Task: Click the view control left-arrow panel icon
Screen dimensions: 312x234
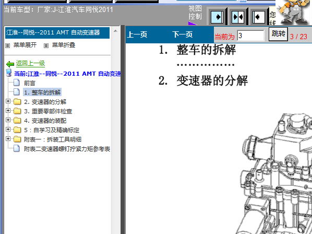Action: click(x=259, y=17)
